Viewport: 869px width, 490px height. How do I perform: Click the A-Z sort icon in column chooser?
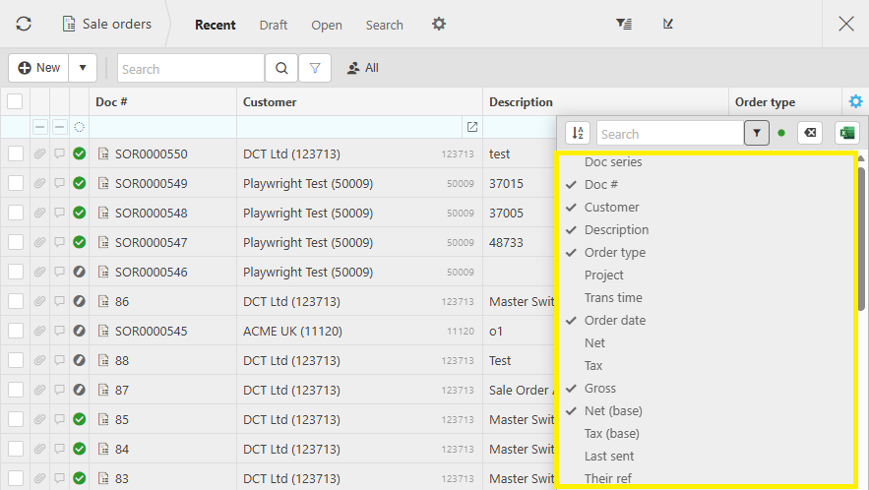click(x=578, y=133)
